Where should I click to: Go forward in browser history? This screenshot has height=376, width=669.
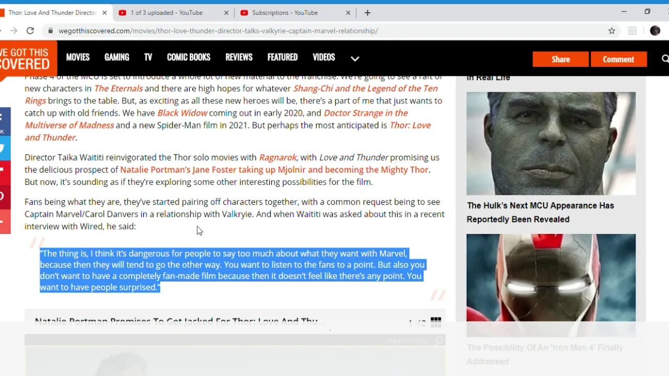pyautogui.click(x=14, y=31)
